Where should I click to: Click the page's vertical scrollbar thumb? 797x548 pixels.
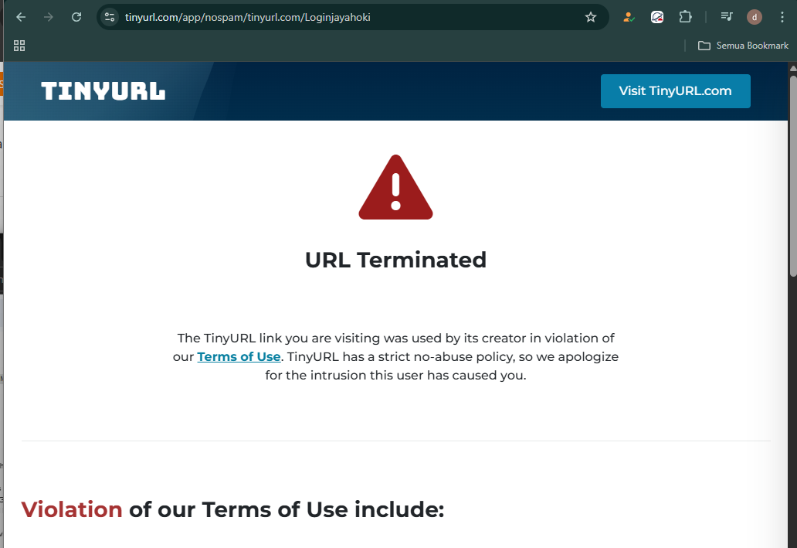(x=792, y=175)
